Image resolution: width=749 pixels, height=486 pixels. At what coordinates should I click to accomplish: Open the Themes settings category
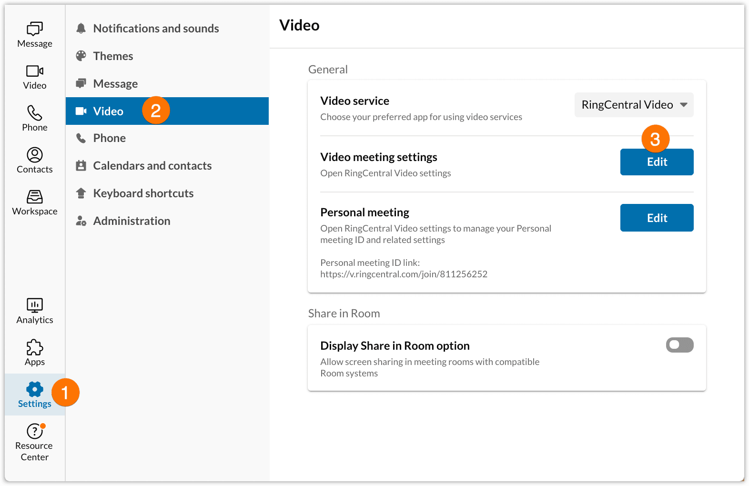[x=113, y=56]
